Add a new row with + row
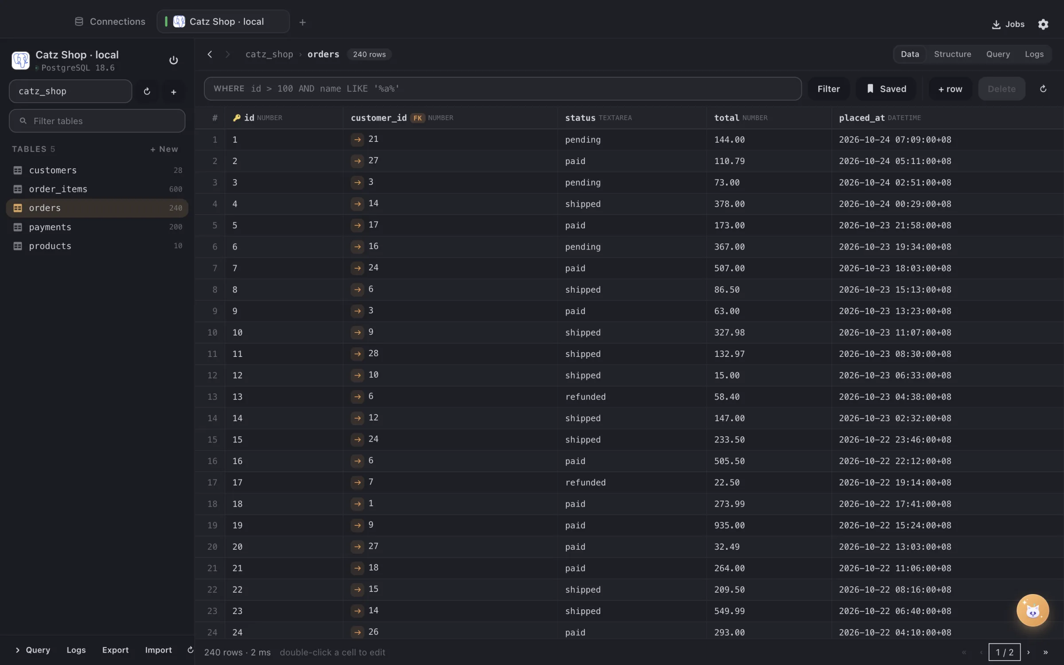 [950, 89]
